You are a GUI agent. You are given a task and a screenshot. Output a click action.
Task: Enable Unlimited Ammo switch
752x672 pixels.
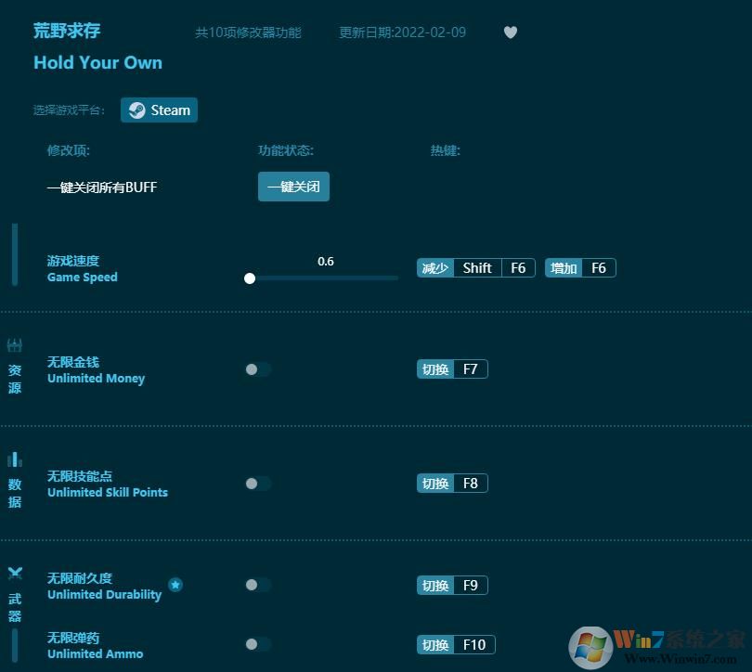pyautogui.click(x=258, y=644)
